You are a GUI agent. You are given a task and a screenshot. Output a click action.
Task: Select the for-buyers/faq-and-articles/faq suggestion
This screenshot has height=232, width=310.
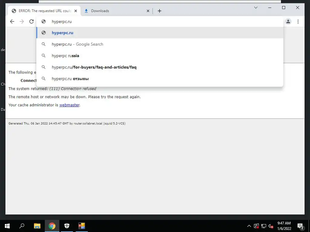click(x=160, y=67)
